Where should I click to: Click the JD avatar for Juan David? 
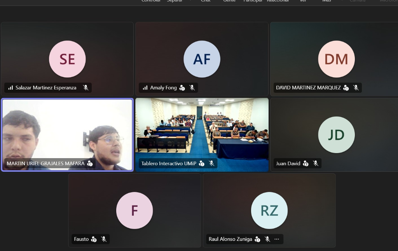pyautogui.click(x=336, y=135)
